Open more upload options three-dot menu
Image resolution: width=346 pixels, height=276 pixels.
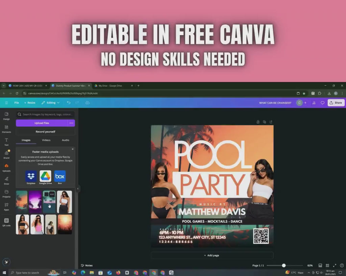(71, 123)
